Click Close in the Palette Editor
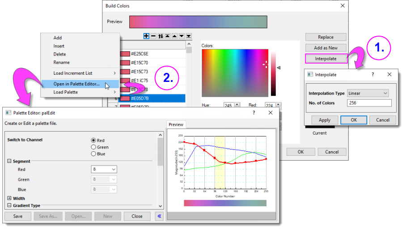The width and height of the screenshot is (402, 230). click(137, 216)
